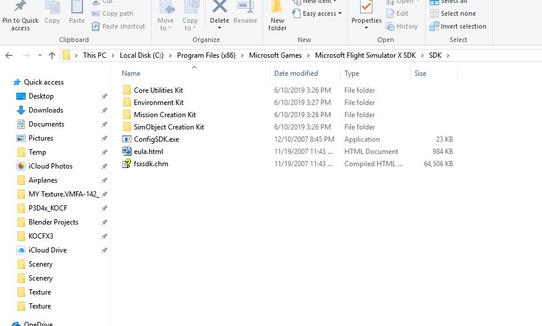Click Select none in ribbon
This screenshot has height=326, width=542.
[x=453, y=13]
